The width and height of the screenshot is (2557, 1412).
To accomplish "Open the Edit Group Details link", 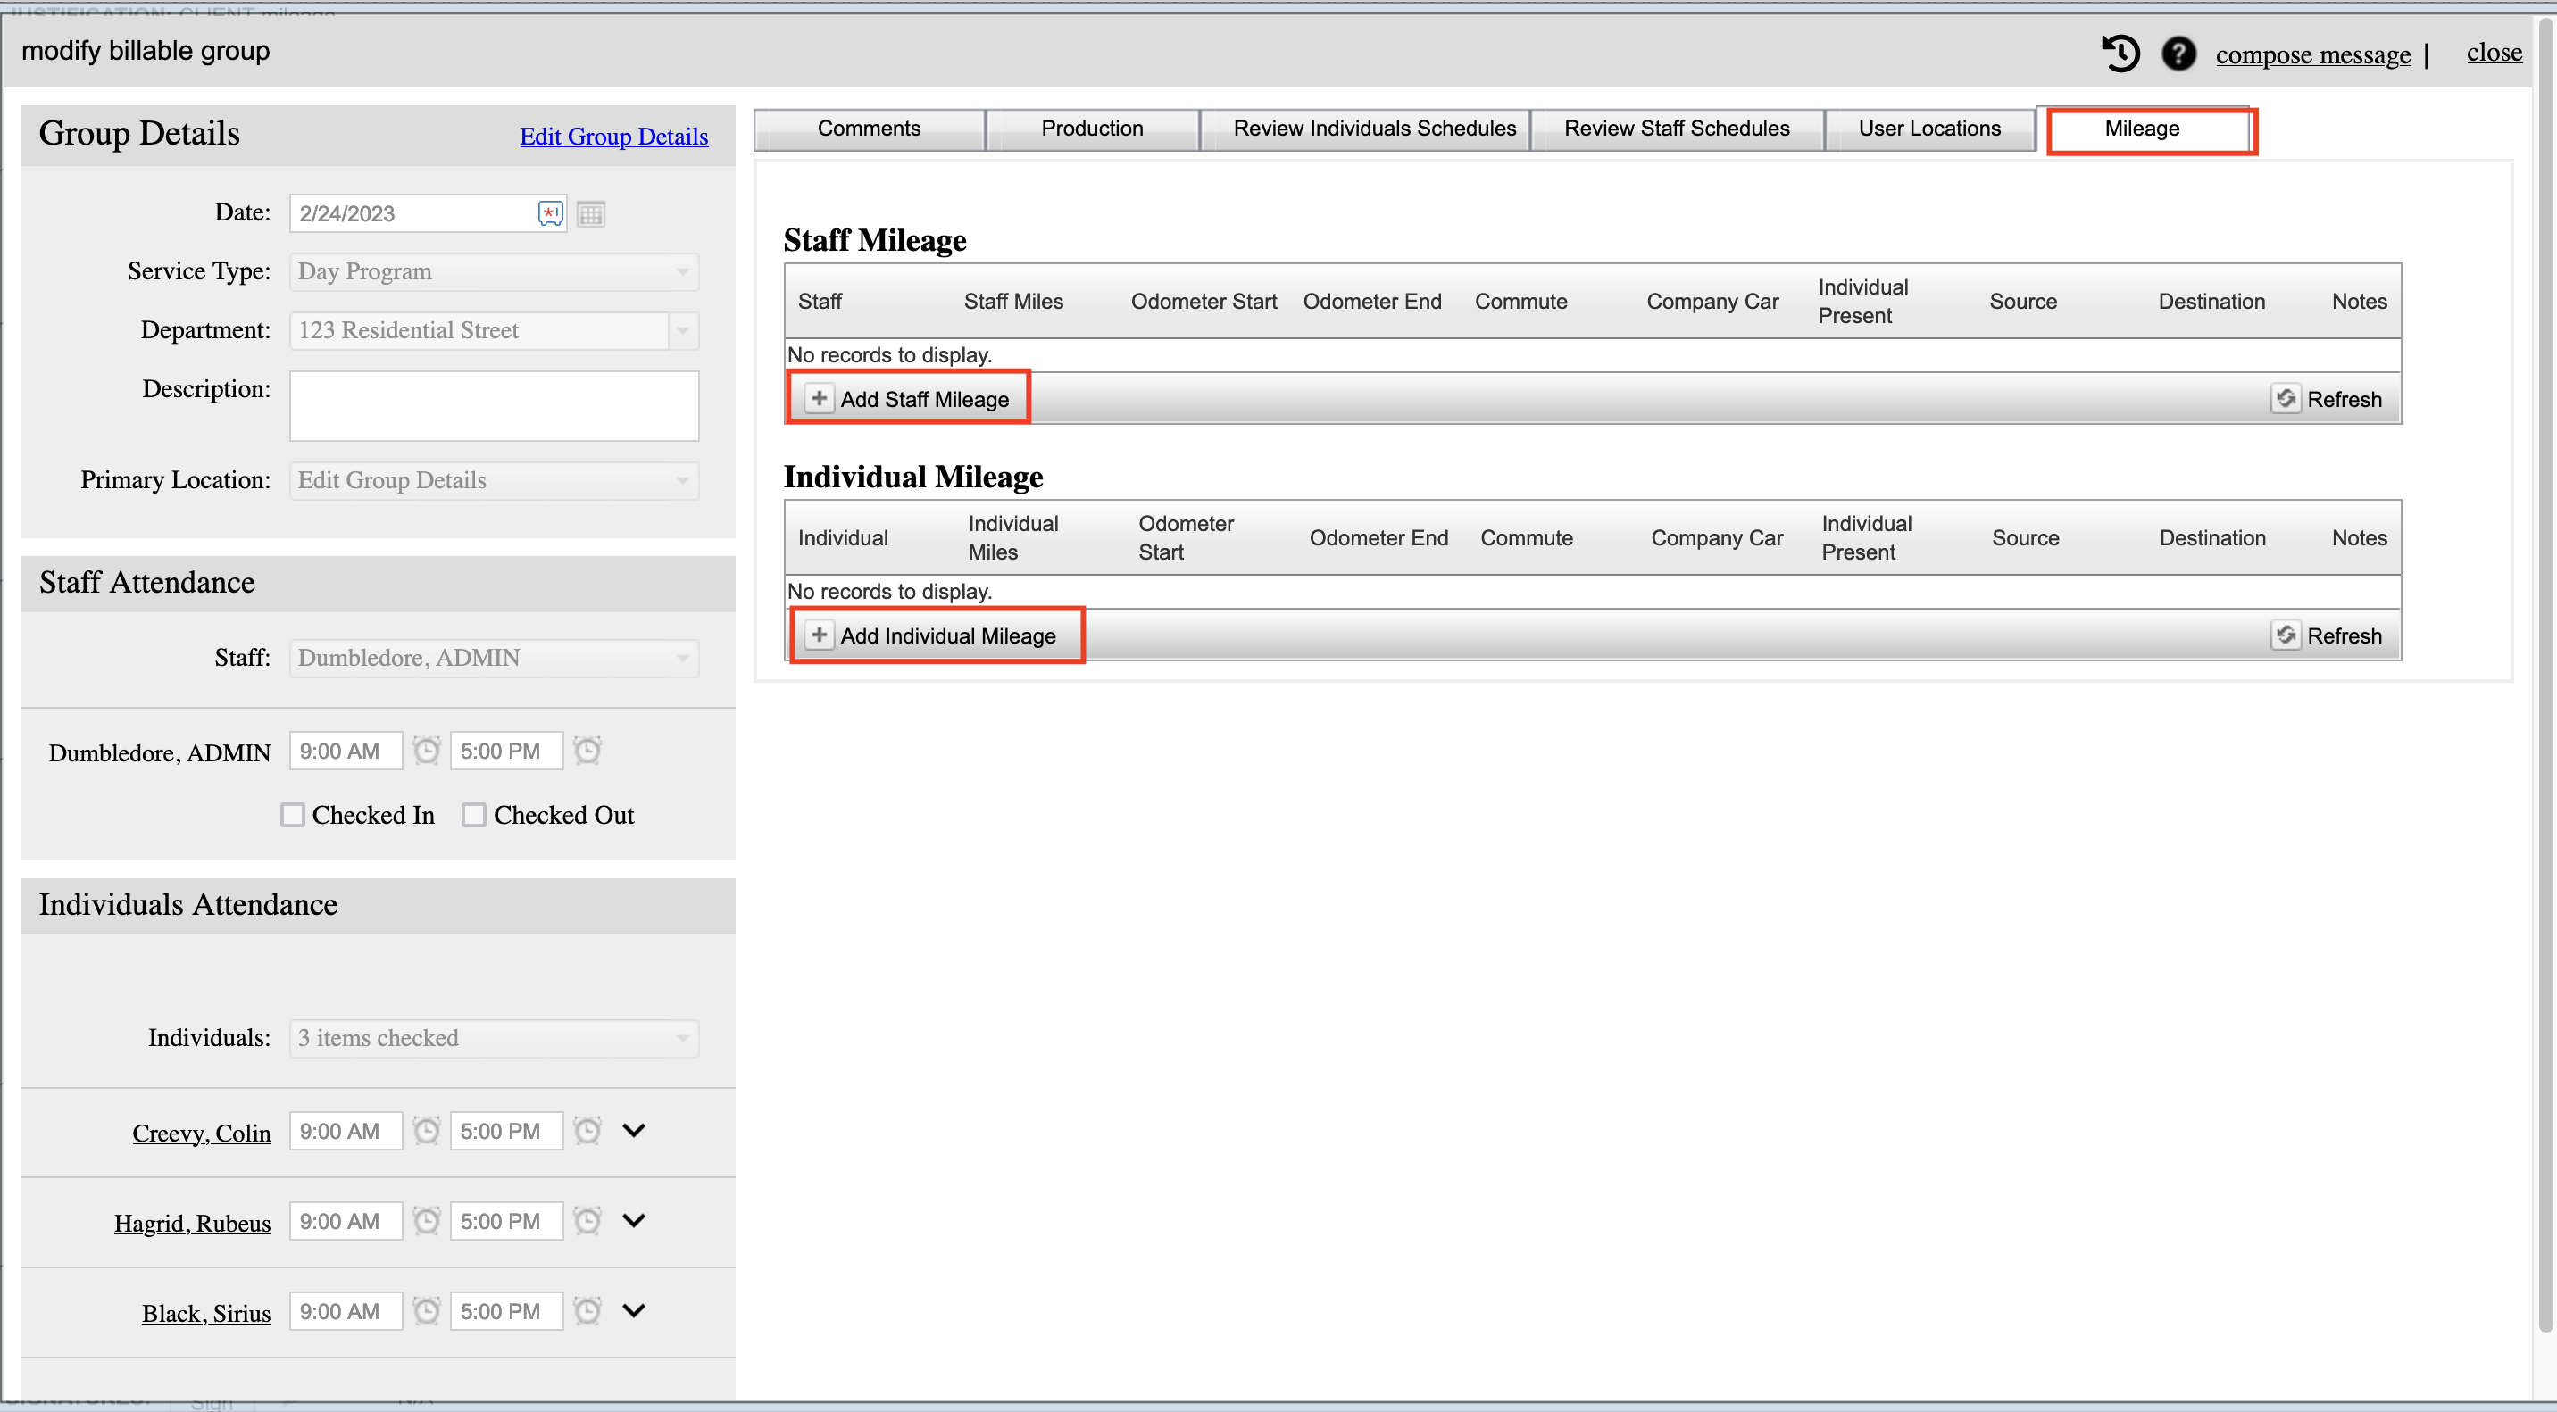I will pyautogui.click(x=613, y=136).
